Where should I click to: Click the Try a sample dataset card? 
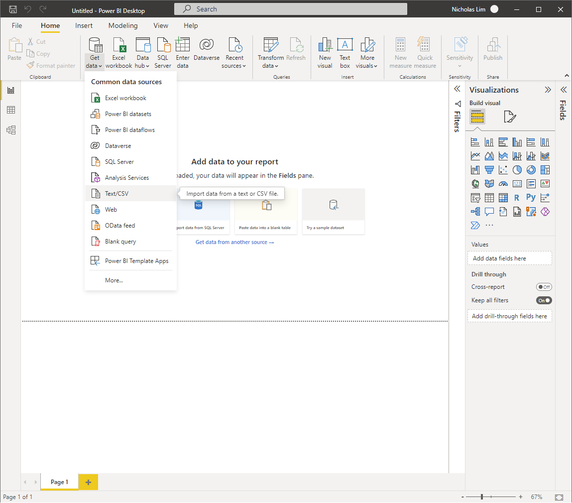click(x=333, y=211)
